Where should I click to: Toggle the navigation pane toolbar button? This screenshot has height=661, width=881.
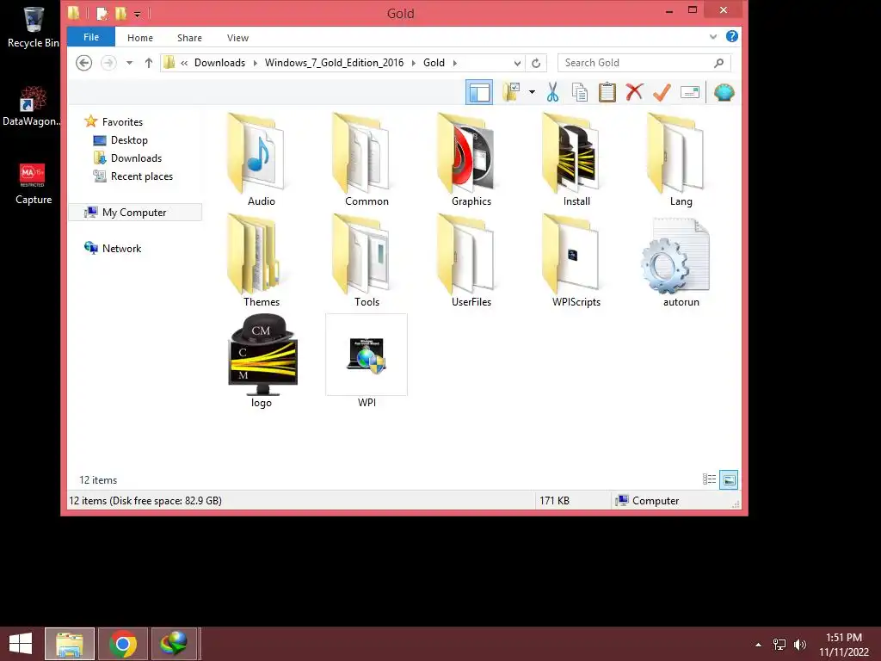pos(479,92)
